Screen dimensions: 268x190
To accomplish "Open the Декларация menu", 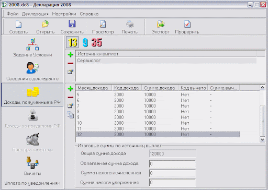I will (x=35, y=14).
